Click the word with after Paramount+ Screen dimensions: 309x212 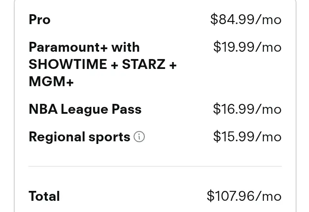pyautogui.click(x=125, y=47)
